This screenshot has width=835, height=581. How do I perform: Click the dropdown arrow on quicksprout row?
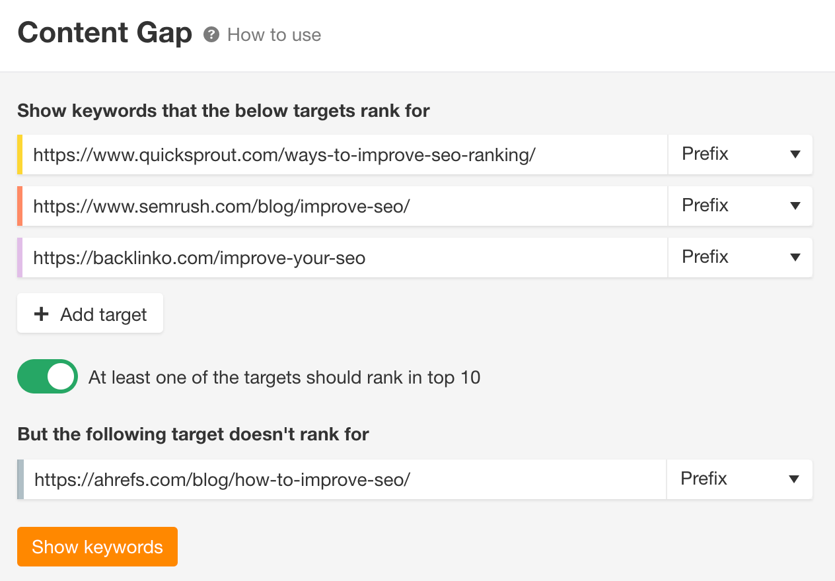pyautogui.click(x=795, y=154)
